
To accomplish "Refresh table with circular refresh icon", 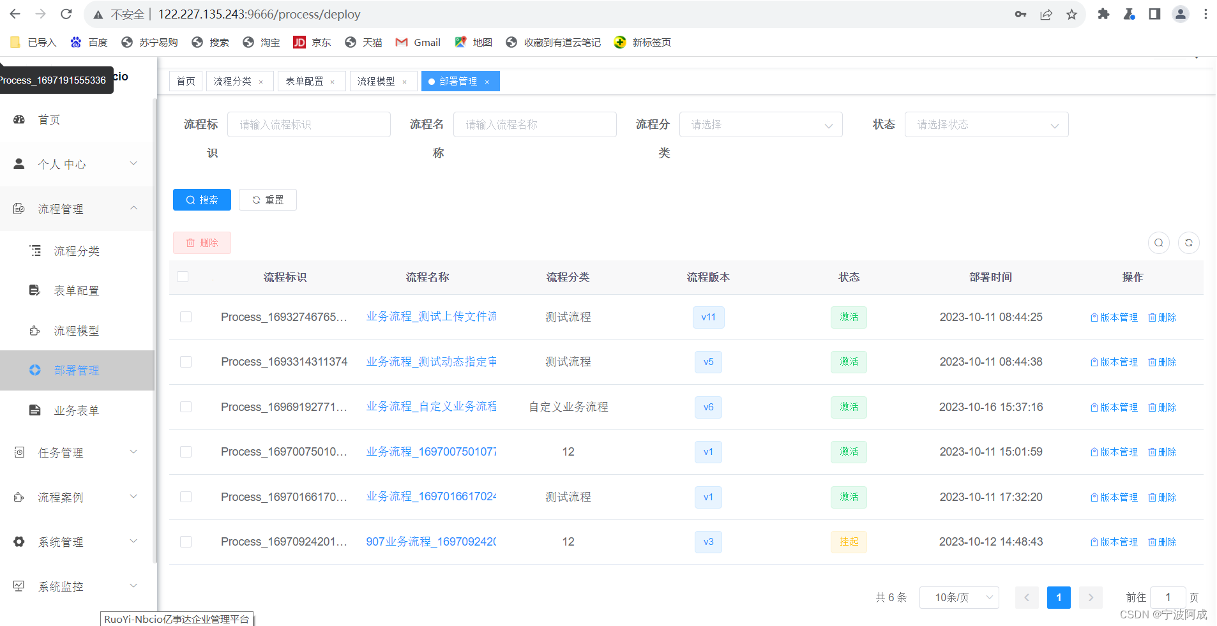I will pos(1189,243).
